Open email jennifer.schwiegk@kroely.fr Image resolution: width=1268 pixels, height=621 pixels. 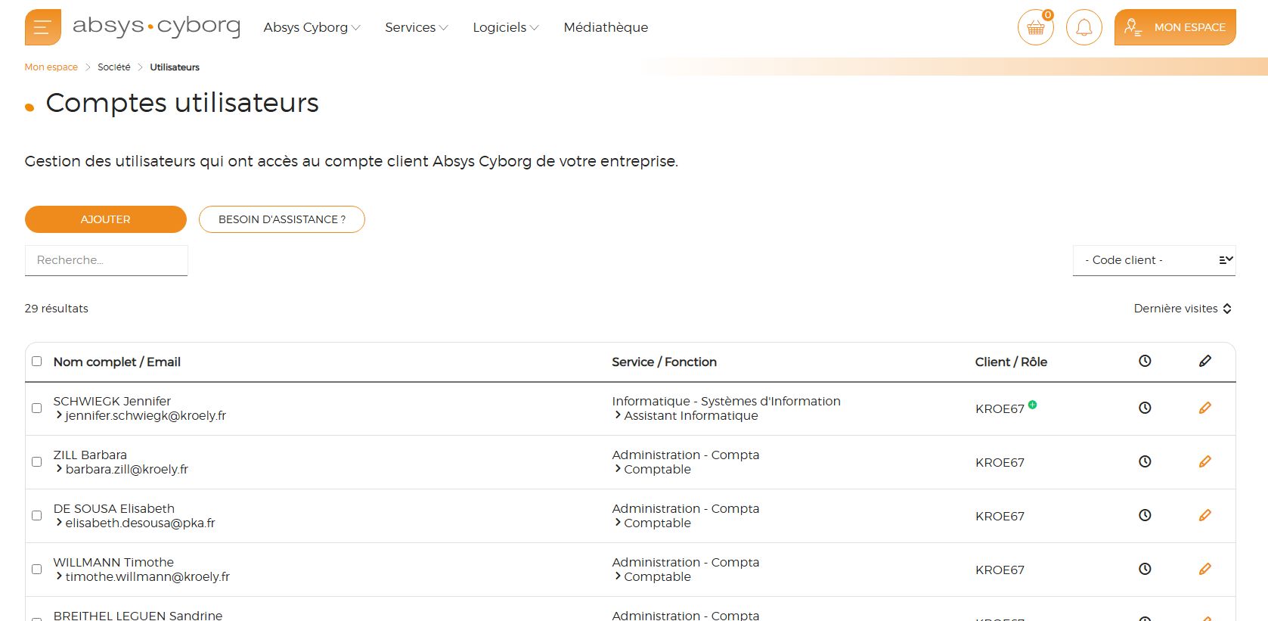(x=145, y=416)
